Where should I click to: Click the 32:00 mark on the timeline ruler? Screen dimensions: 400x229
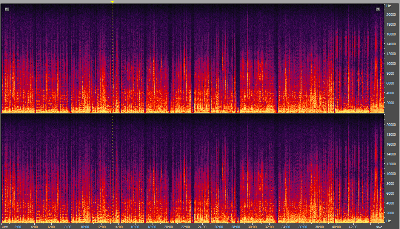[269, 227]
